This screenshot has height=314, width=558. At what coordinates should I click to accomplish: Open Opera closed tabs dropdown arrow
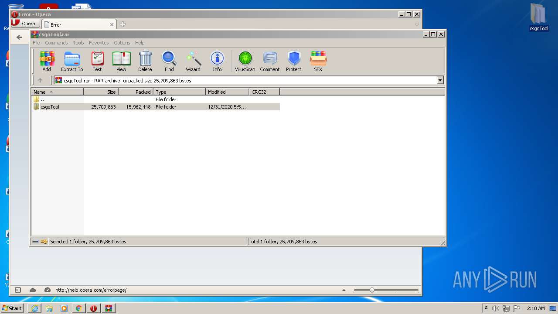pos(417,24)
